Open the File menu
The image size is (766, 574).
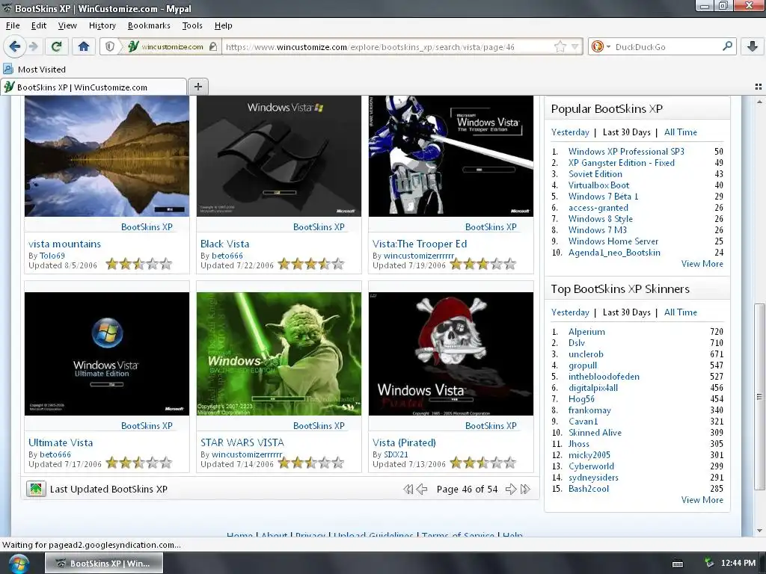[x=13, y=25]
